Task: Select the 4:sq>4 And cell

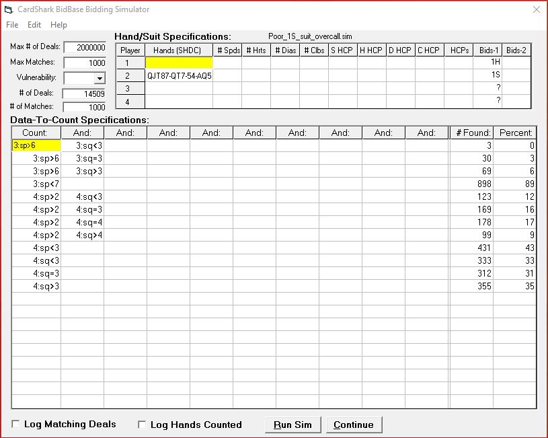Action: [82, 235]
